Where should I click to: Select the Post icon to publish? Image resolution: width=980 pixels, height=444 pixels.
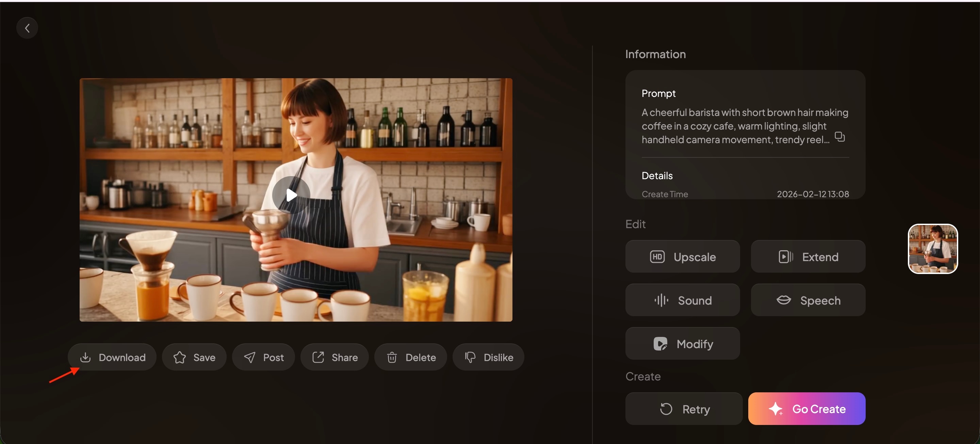click(x=263, y=357)
